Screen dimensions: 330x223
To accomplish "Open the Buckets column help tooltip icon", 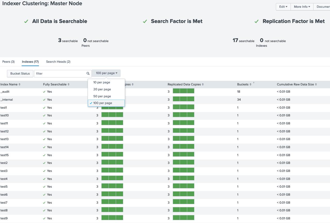I will pos(253,83).
